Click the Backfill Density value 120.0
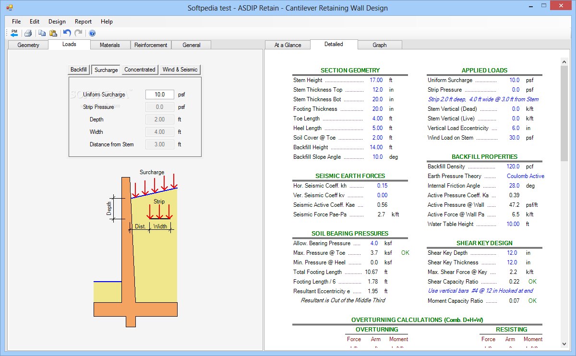Viewport: 576px width, 356px height. (x=513, y=166)
